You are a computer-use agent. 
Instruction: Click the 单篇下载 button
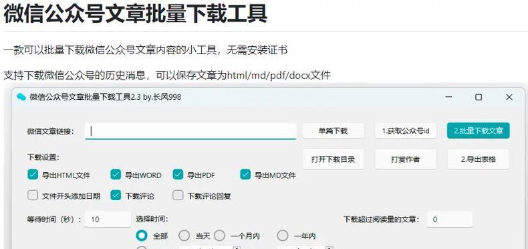334,131
